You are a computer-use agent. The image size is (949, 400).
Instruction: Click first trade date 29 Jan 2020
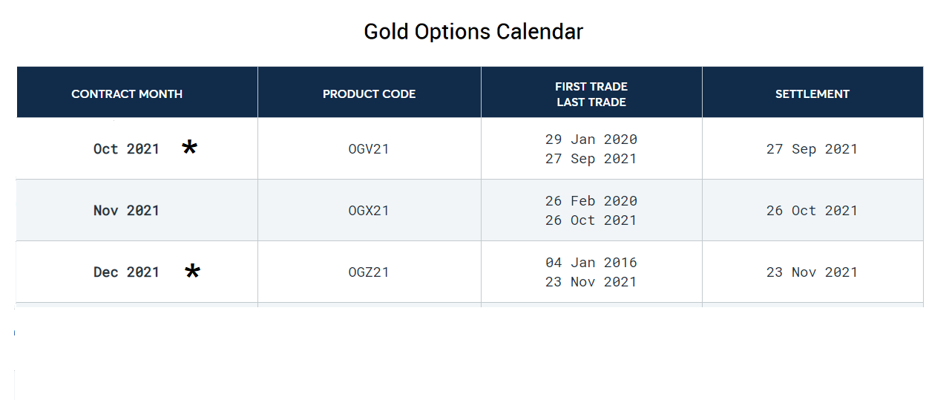(591, 140)
